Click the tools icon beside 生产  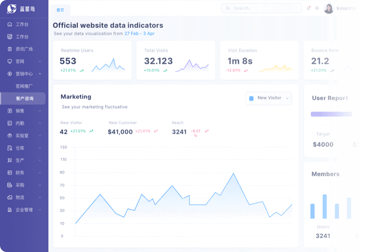[10, 161]
